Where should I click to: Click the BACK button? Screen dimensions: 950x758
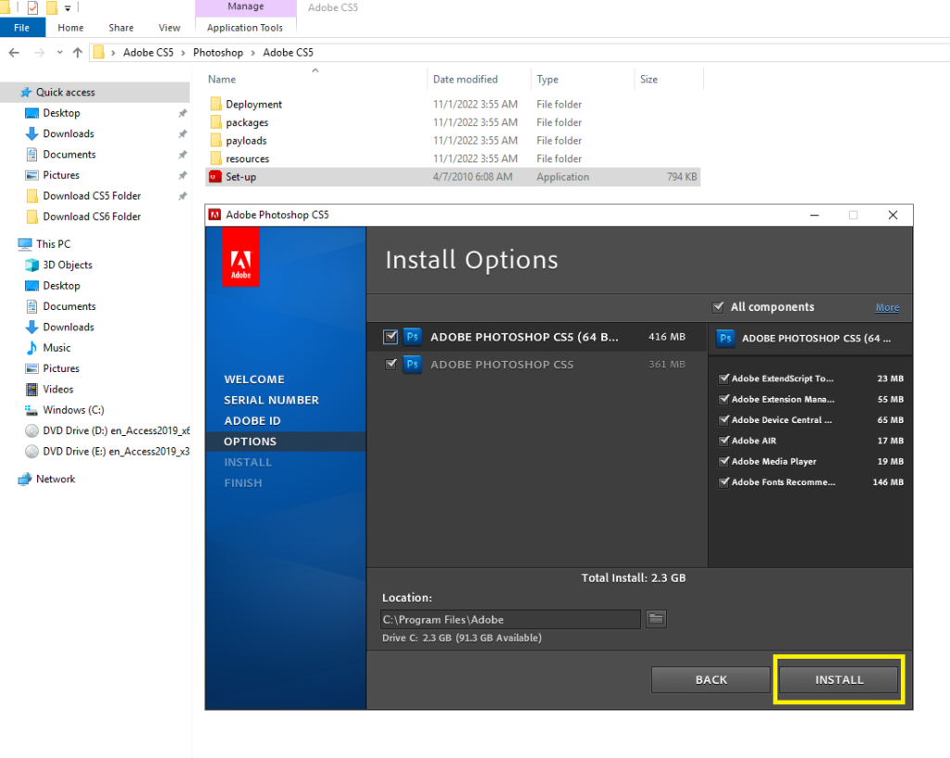711,680
